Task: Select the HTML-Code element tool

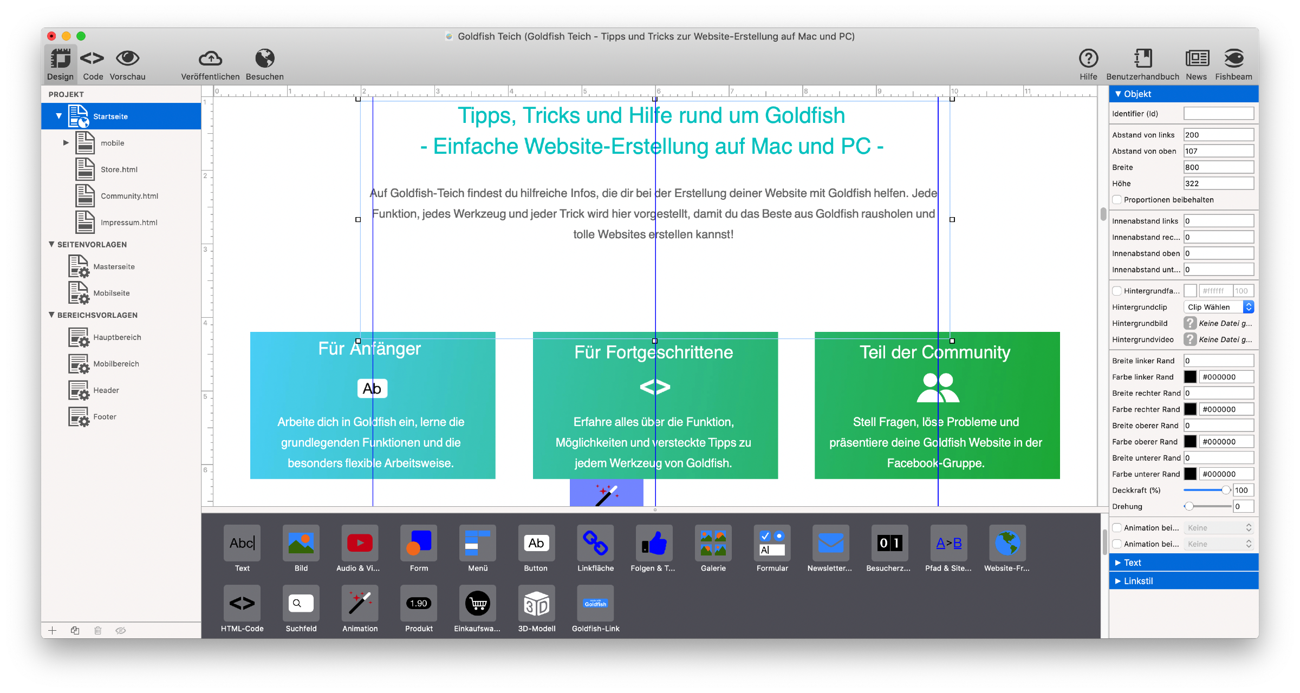Action: coord(242,609)
